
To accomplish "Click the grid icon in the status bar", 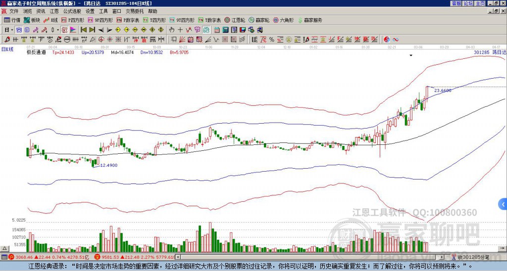I will [x=4, y=257].
